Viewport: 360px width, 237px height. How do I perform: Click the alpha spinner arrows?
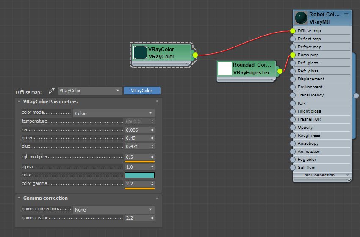pyautogui.click(x=152, y=167)
